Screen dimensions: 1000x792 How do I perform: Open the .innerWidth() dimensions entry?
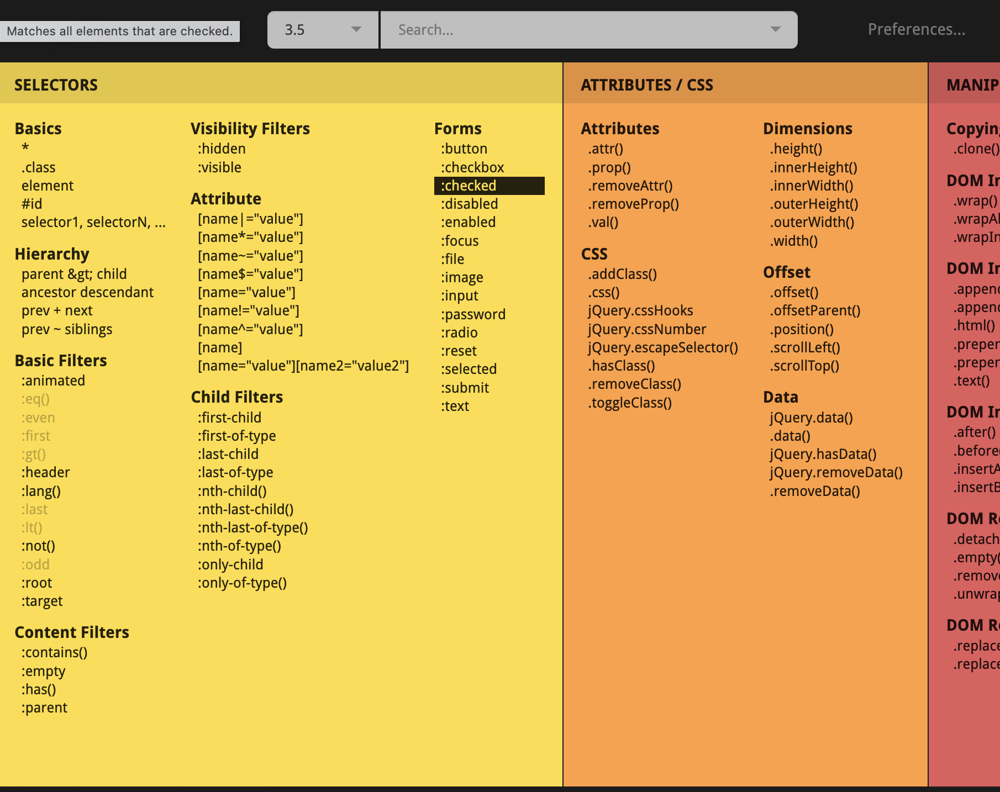point(812,186)
